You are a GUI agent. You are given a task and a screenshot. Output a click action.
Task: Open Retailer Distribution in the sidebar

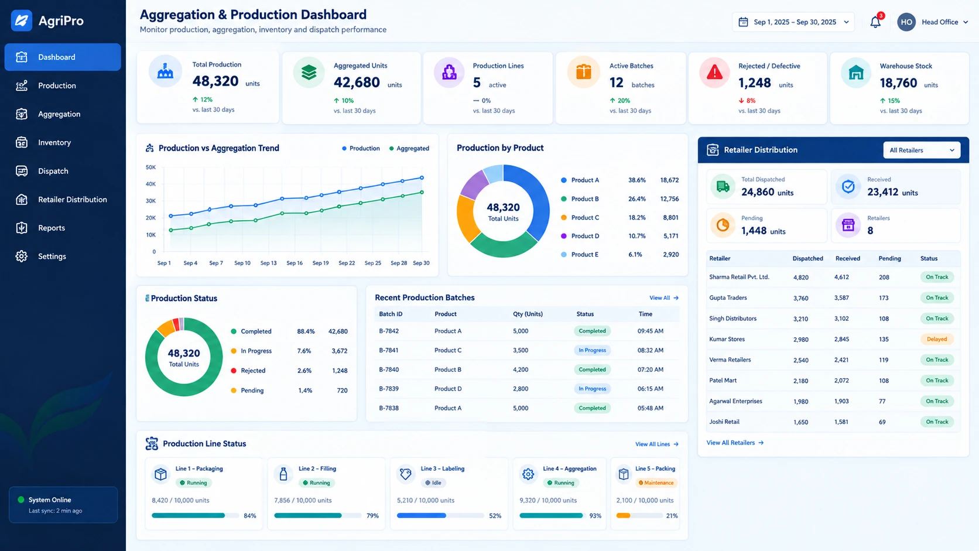[x=63, y=200]
